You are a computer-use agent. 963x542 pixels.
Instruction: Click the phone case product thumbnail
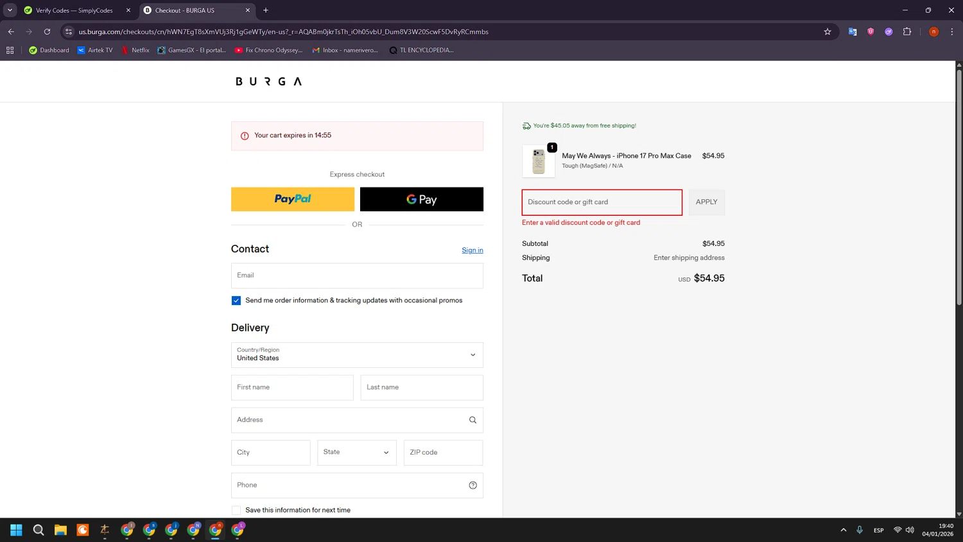coord(539,161)
